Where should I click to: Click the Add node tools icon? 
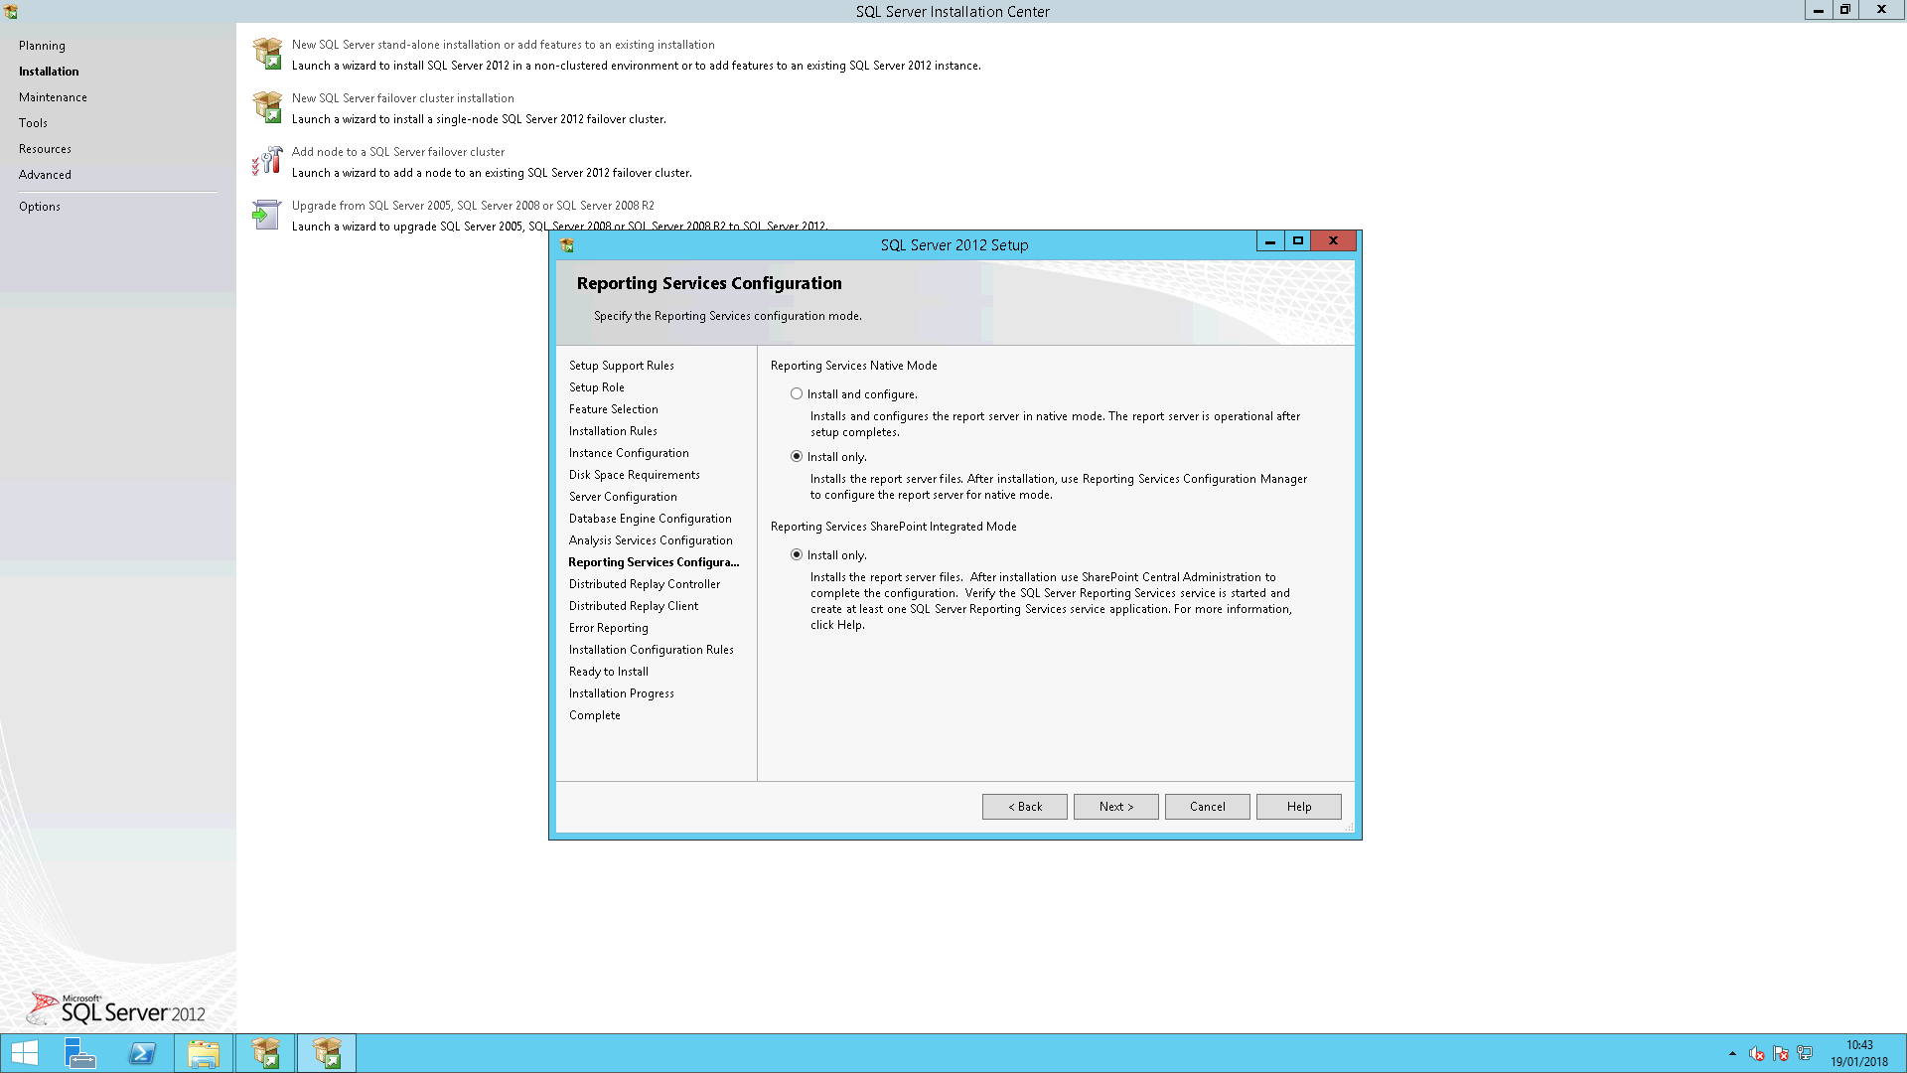coord(267,161)
